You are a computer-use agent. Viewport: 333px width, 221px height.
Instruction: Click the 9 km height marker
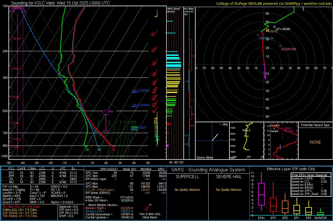click(x=16, y=69)
